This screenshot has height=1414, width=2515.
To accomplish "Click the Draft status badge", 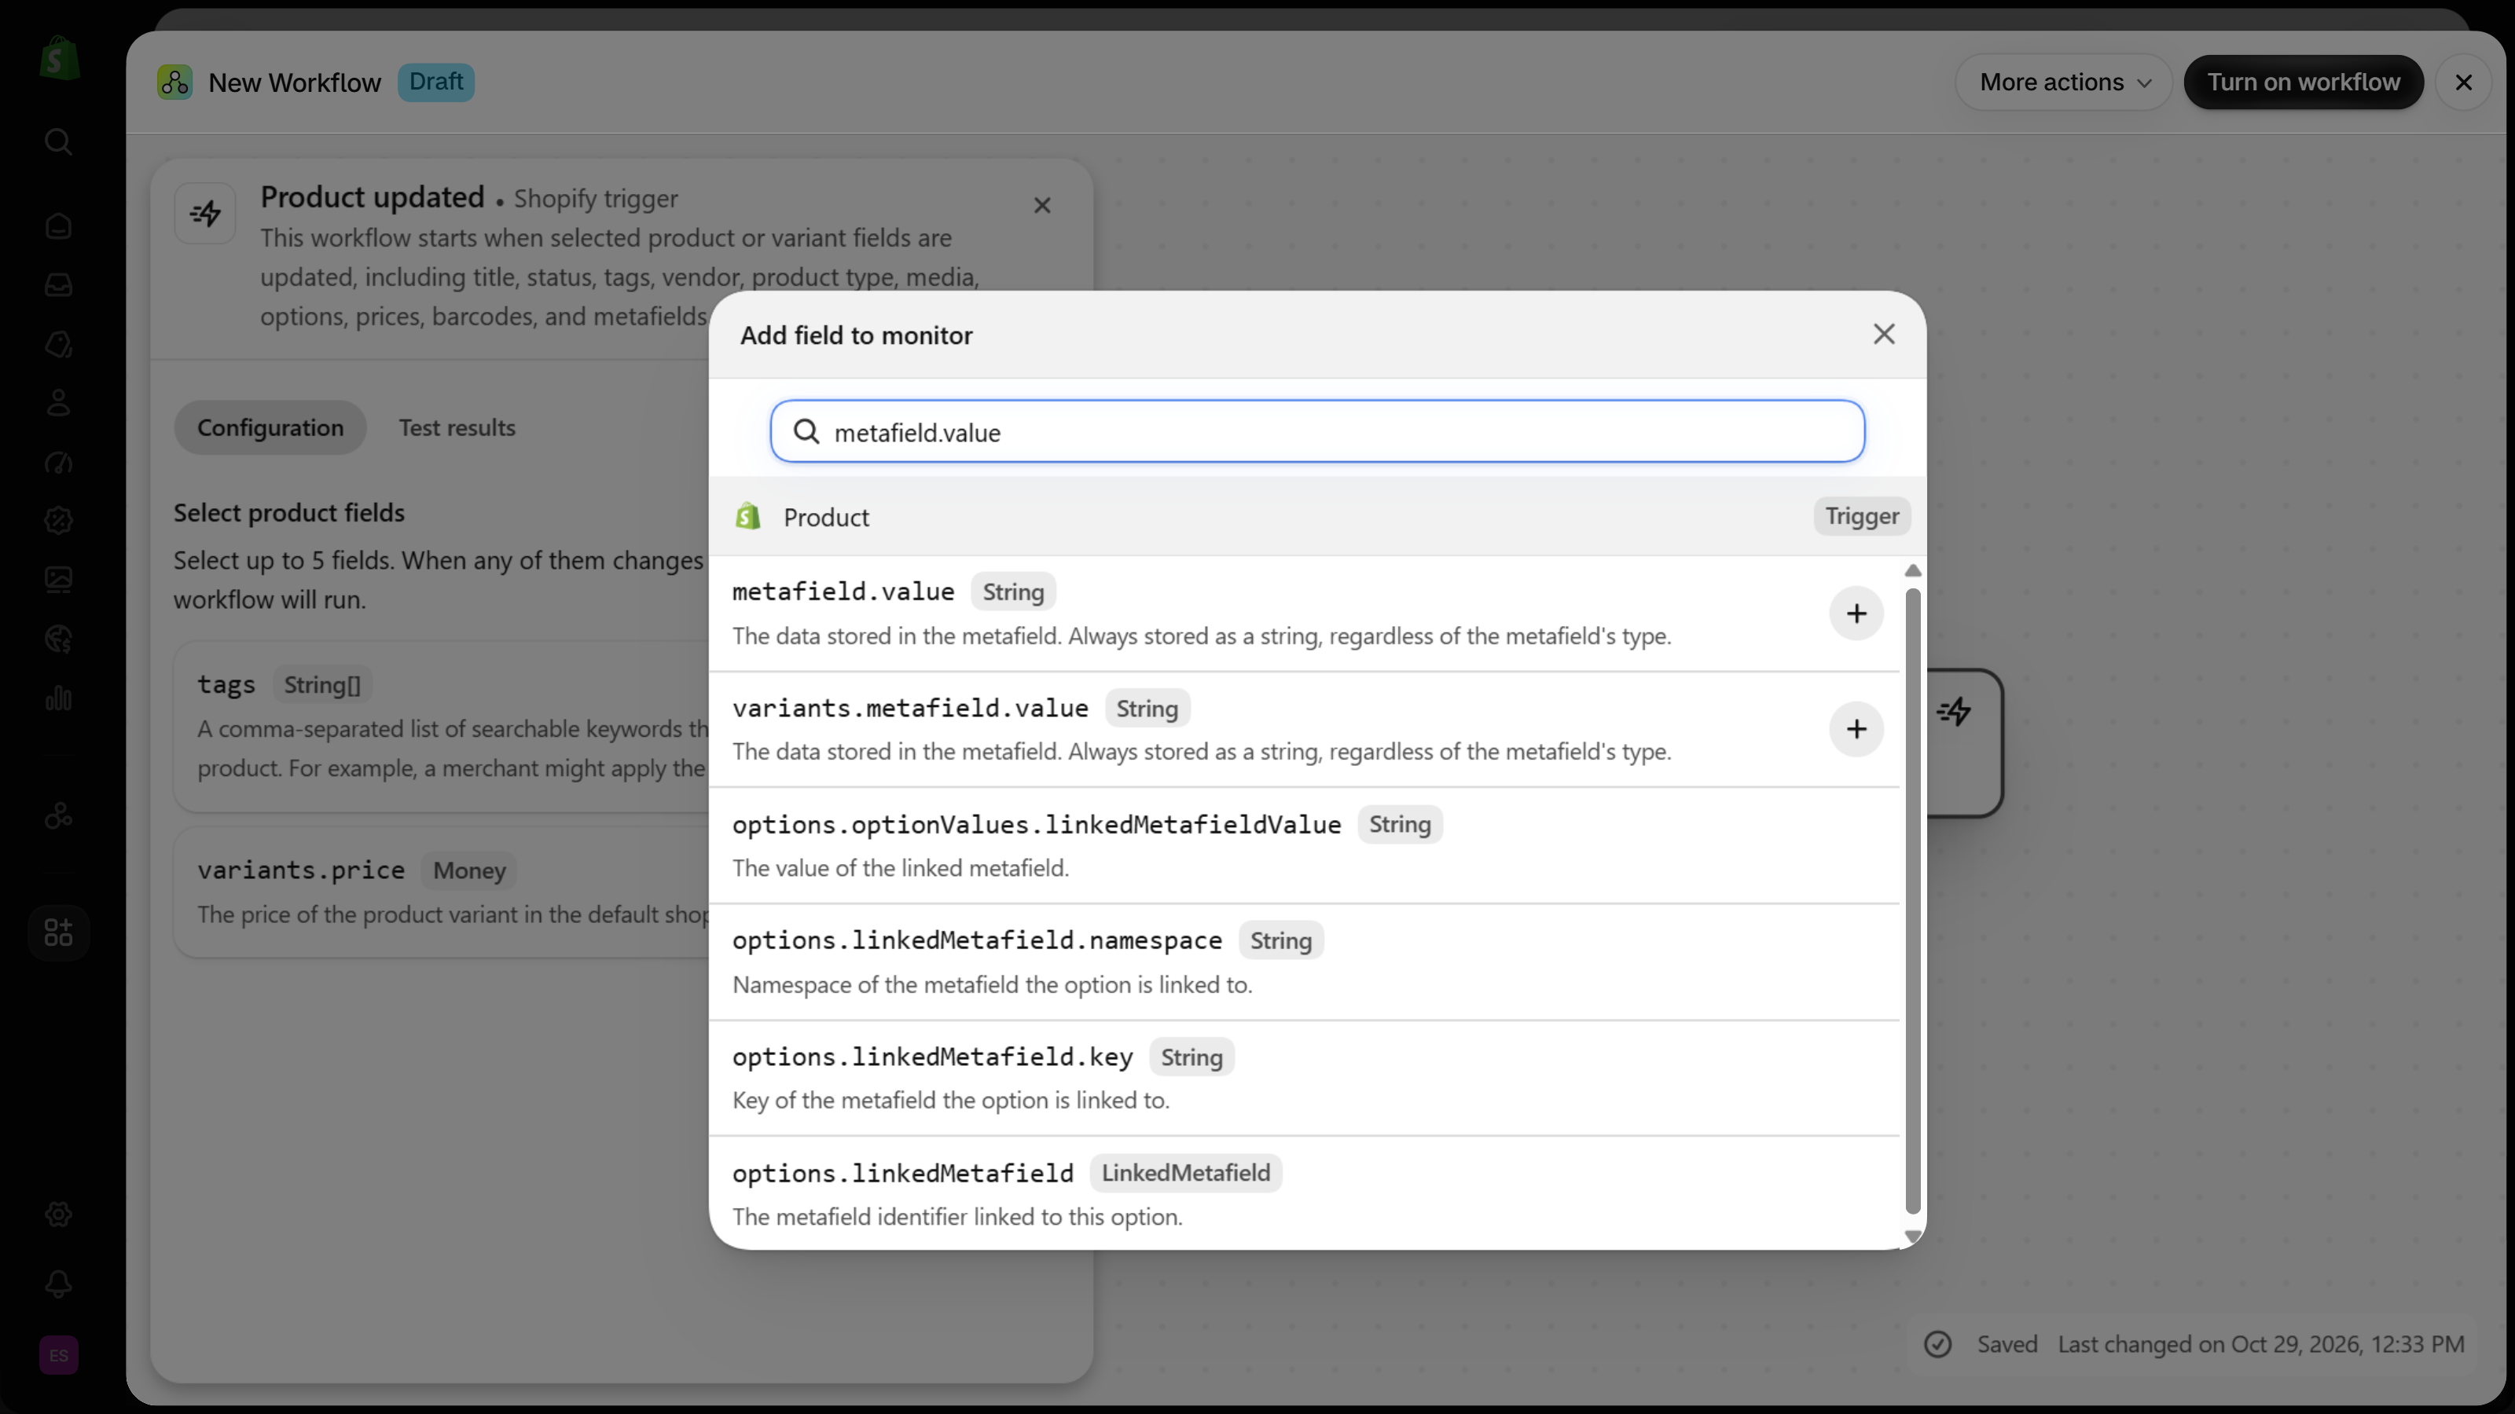I will pos(435,82).
